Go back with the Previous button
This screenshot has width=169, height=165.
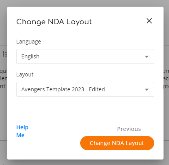point(129,129)
